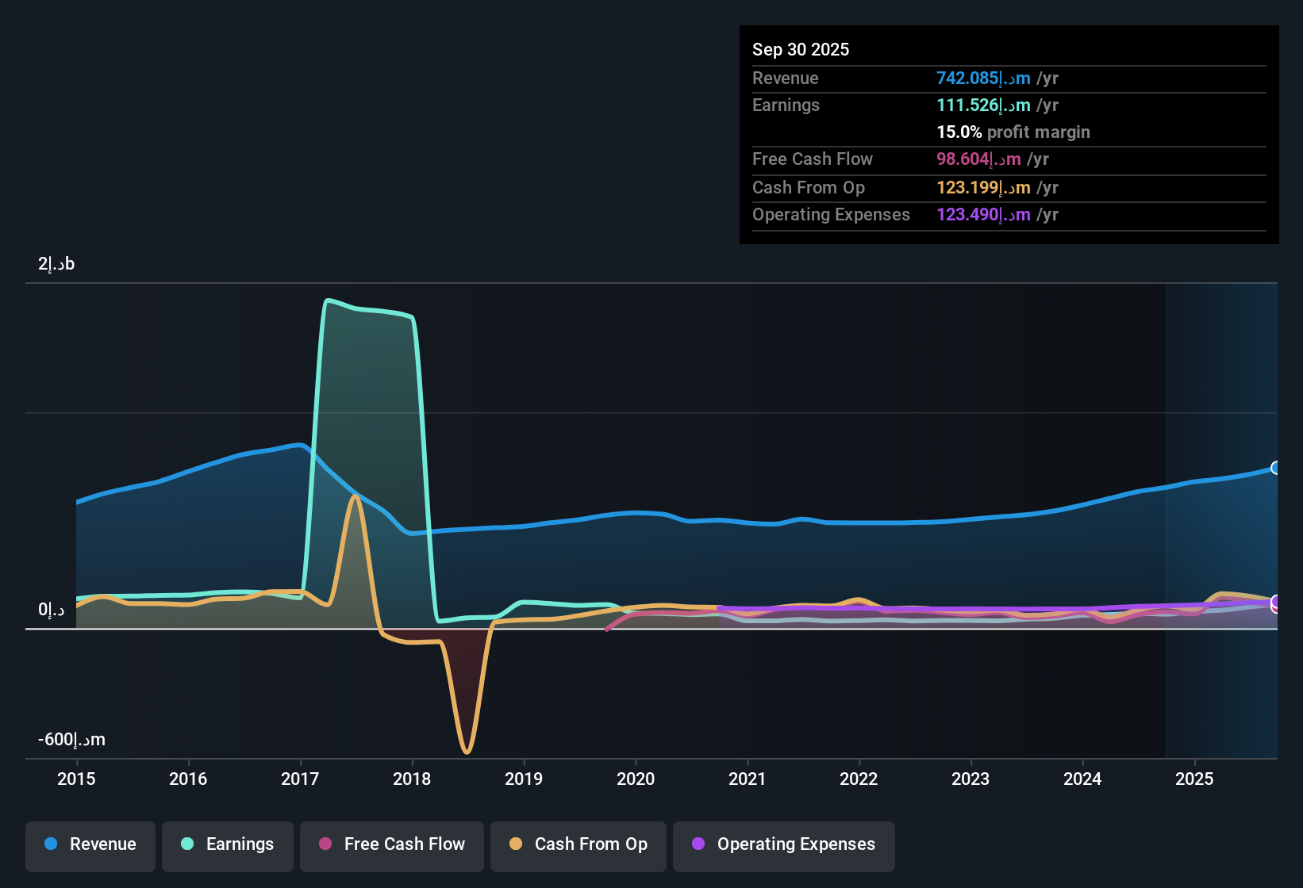
Task: Click the pink Free Cash Flow dot
Action: [x=325, y=844]
